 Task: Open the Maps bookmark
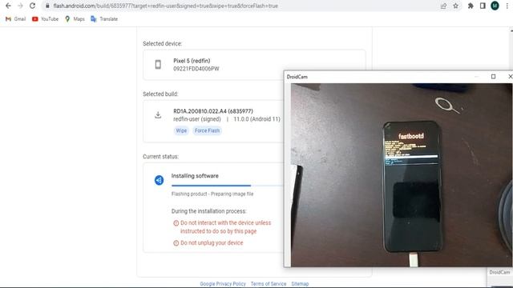pyautogui.click(x=75, y=19)
